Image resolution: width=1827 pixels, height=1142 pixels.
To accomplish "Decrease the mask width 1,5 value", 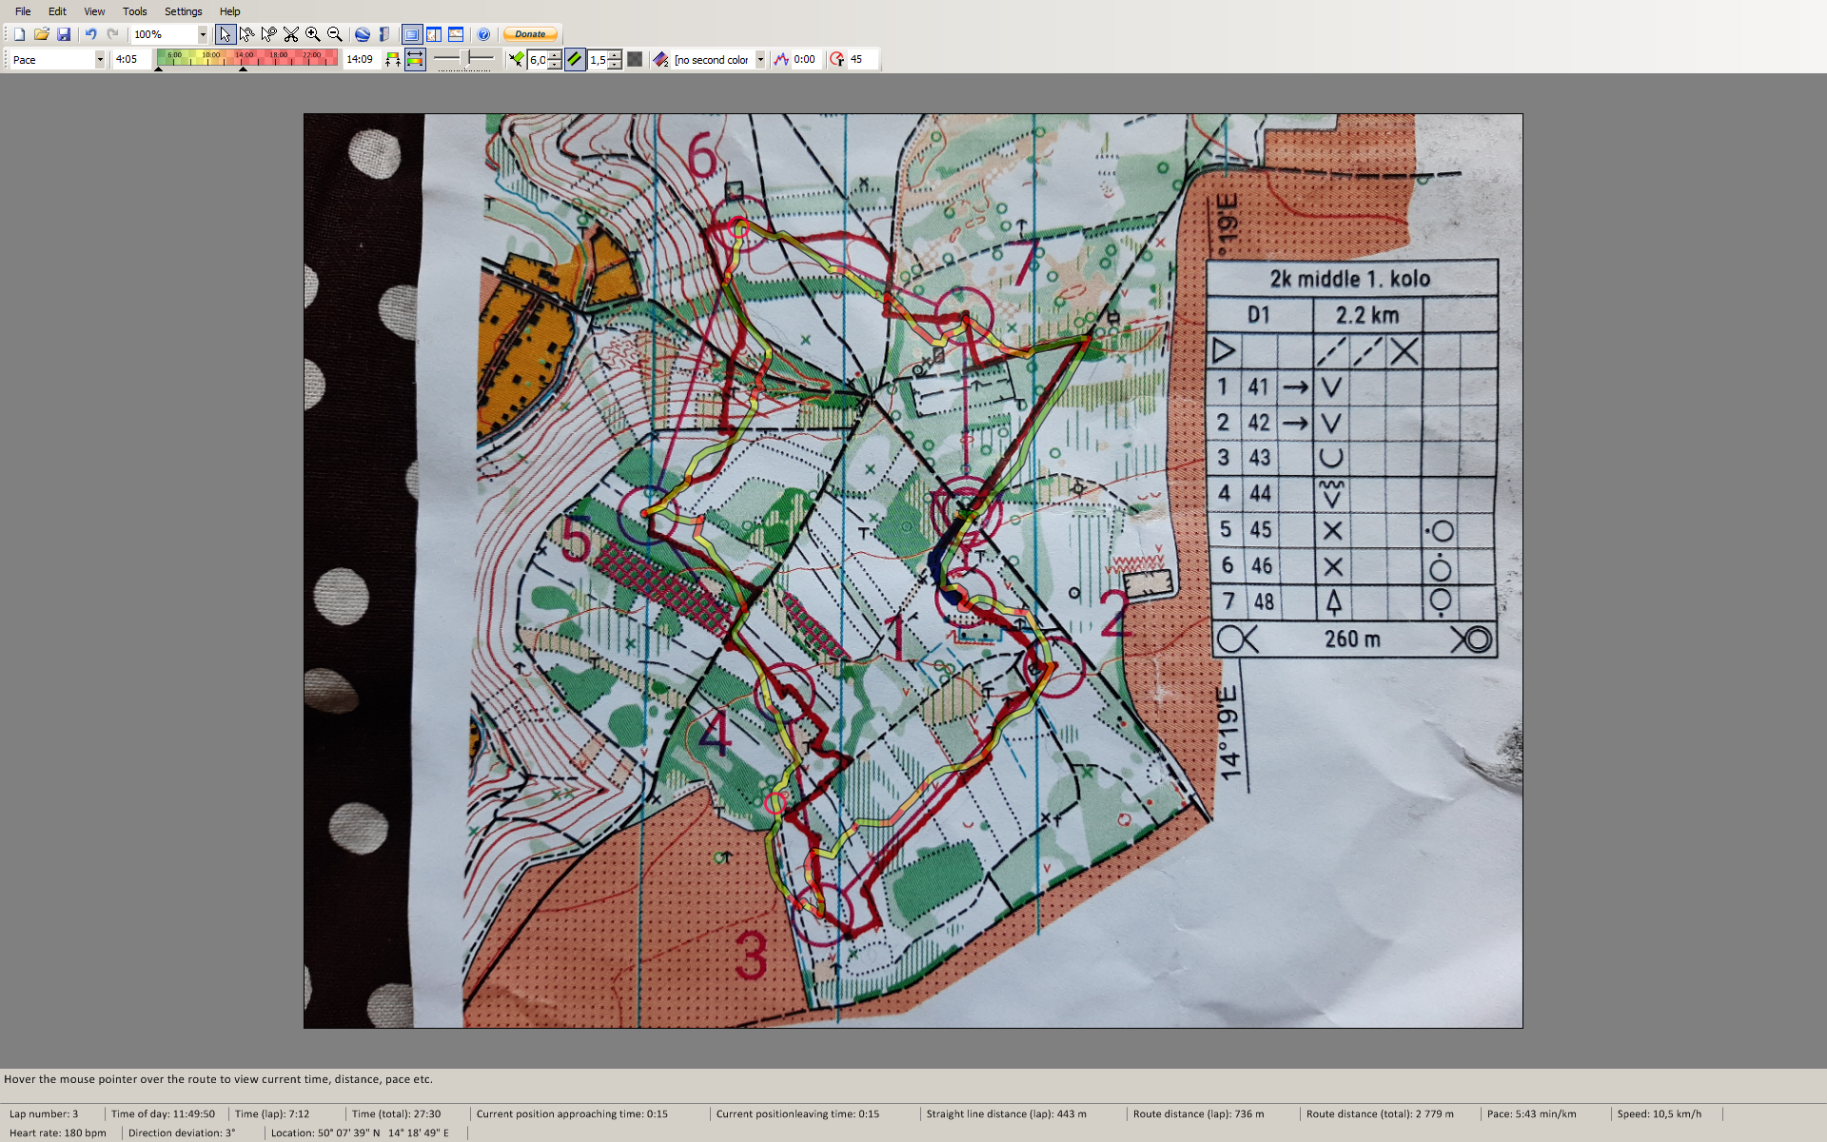I will tap(615, 64).
